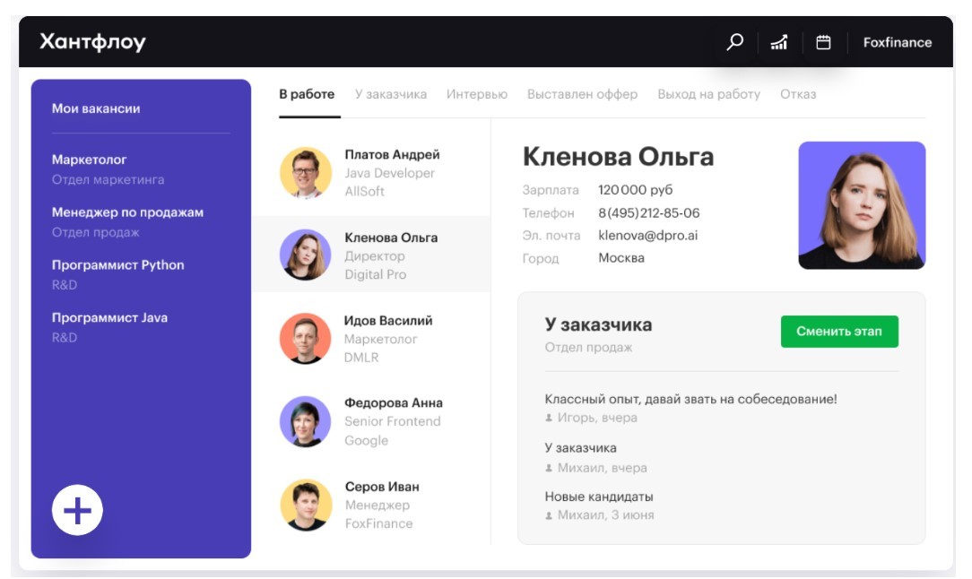Switch to the Интервью tab
Image resolution: width=972 pixels, height=579 pixels.
coord(476,94)
